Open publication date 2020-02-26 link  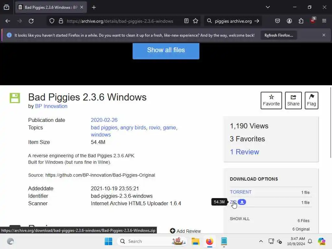104,120
